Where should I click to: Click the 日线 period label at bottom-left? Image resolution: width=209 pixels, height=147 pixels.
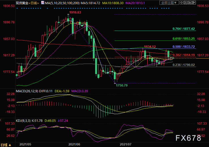point(4,145)
